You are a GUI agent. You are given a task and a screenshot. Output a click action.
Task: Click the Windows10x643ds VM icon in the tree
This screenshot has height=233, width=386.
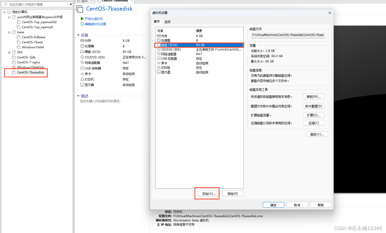pyautogui.click(x=14, y=67)
